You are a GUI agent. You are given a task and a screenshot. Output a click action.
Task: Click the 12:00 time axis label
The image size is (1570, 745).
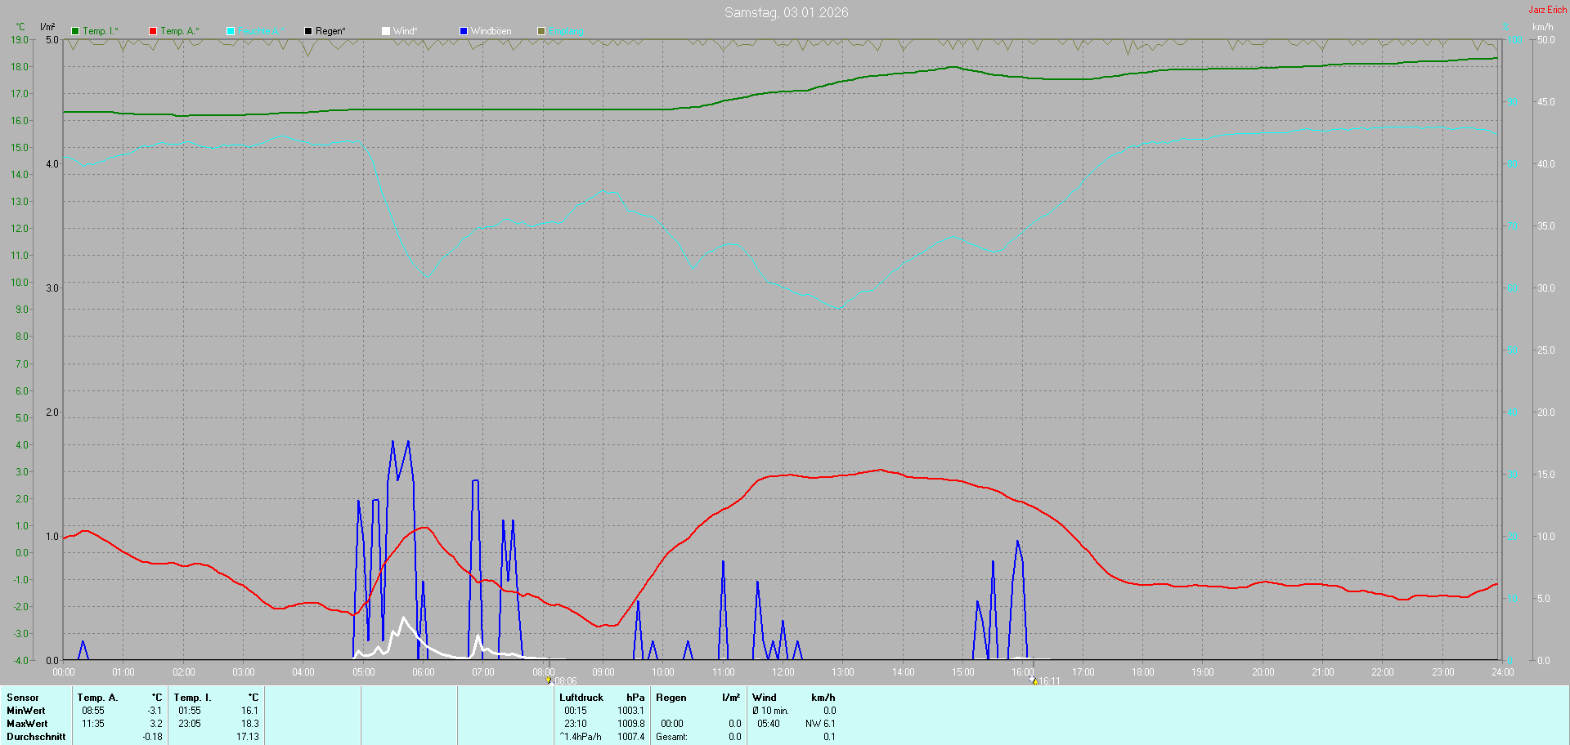coord(783,672)
